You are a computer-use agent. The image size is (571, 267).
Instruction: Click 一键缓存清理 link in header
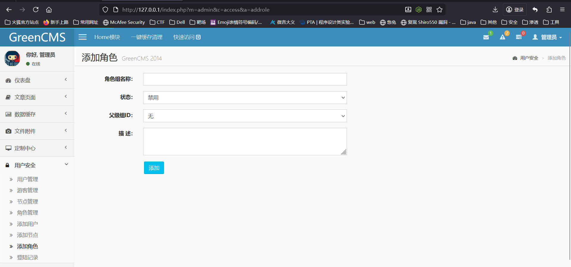[147, 37]
